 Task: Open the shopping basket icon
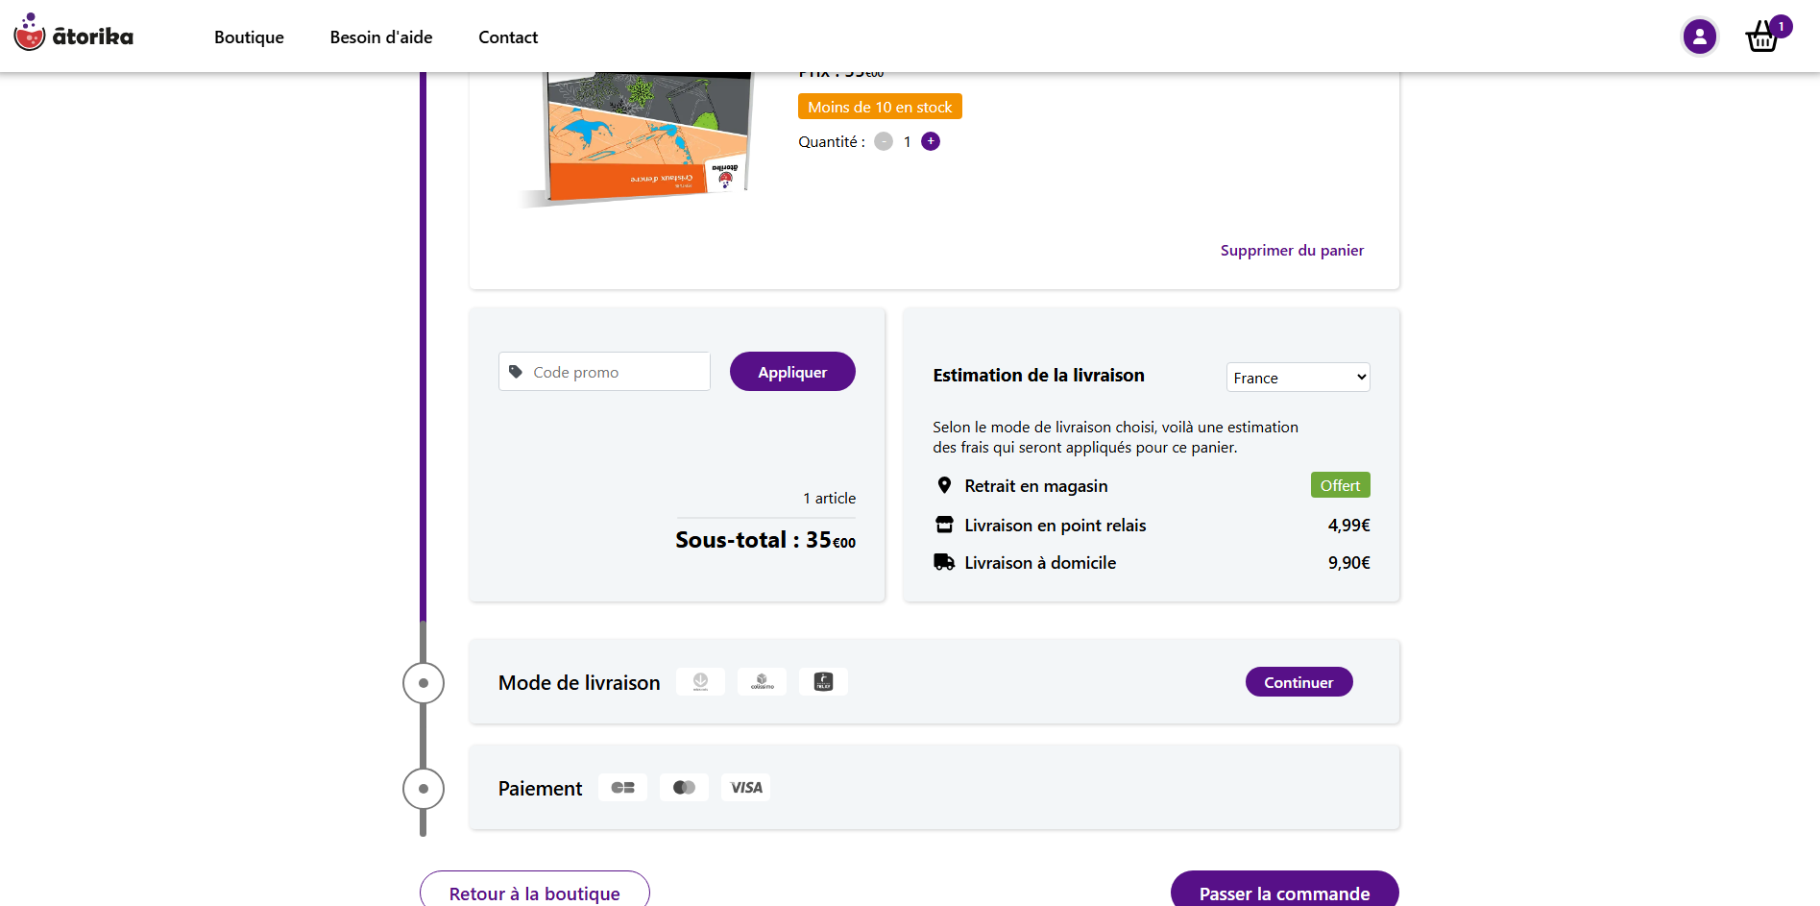pos(1762,37)
